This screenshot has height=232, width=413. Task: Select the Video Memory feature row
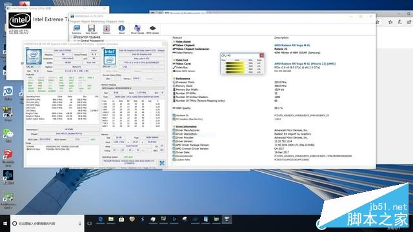click(x=274, y=53)
